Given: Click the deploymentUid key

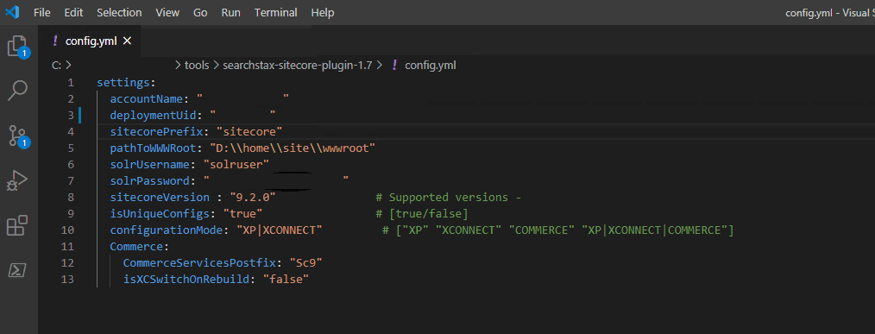Looking at the screenshot, I should pos(153,115).
